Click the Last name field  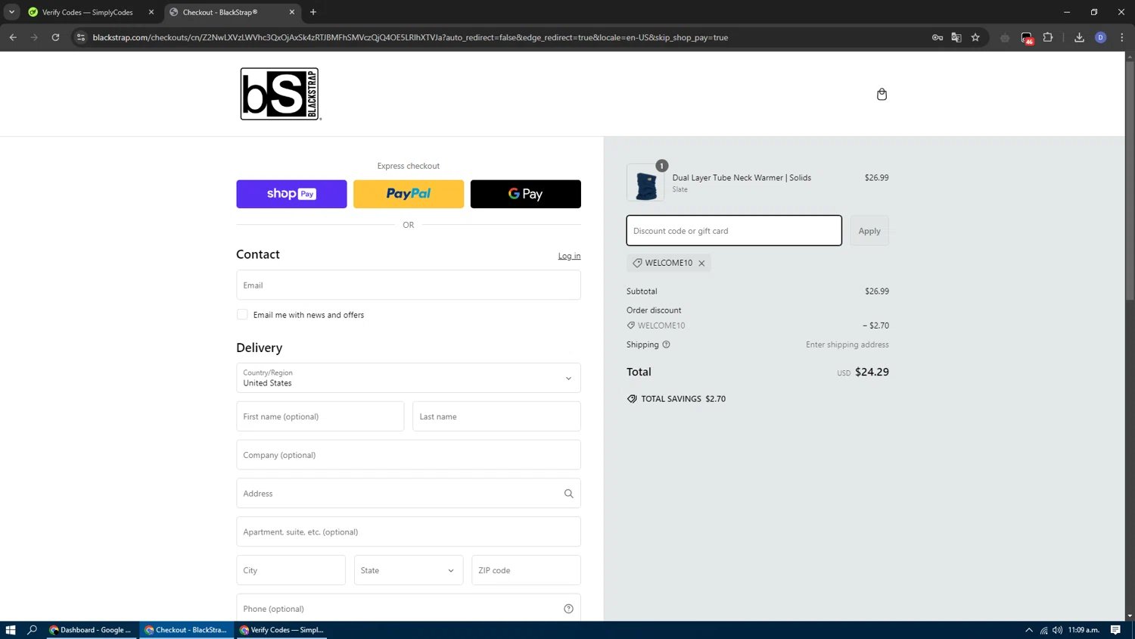(496, 416)
